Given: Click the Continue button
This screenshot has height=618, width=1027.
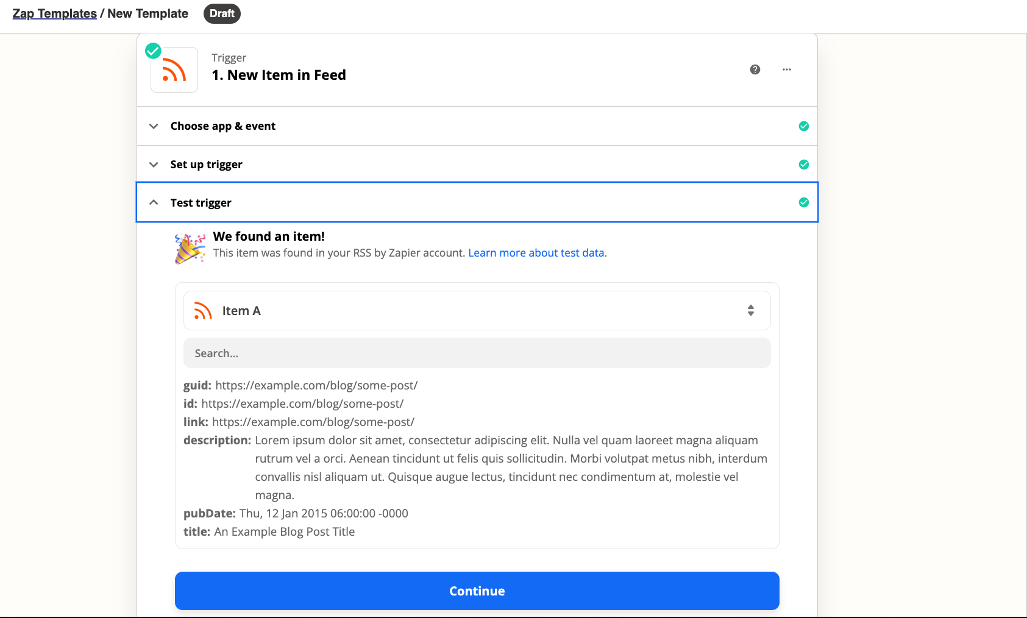Looking at the screenshot, I should [x=477, y=591].
